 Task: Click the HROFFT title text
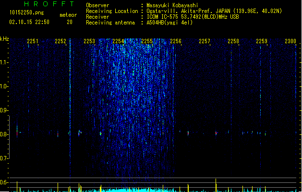click(49, 4)
